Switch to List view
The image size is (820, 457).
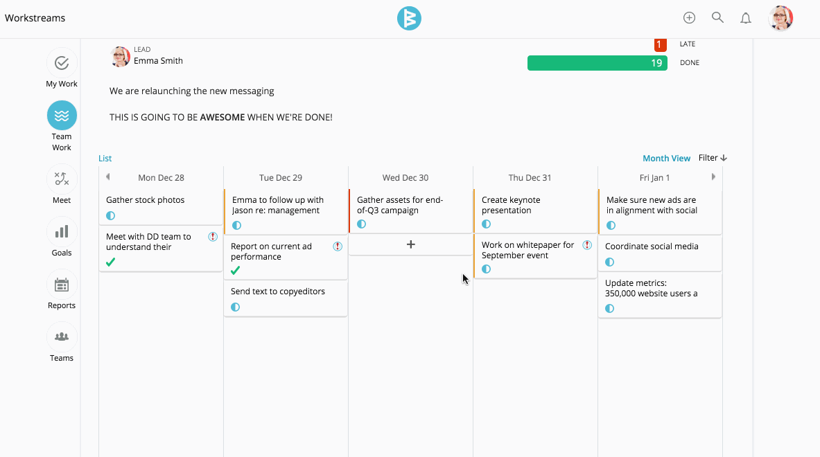pos(105,158)
